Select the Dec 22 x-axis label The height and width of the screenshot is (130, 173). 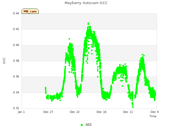(x=75, y=112)
